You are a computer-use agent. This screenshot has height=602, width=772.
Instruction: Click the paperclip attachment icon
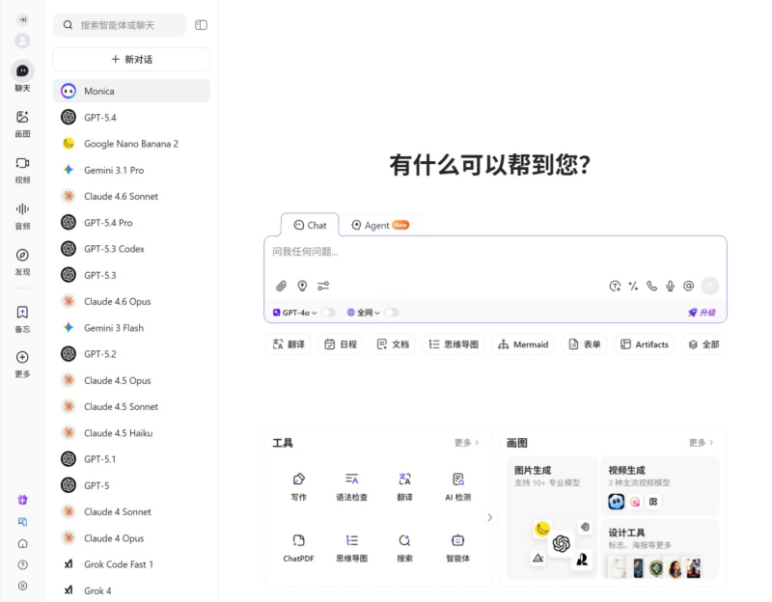(281, 286)
